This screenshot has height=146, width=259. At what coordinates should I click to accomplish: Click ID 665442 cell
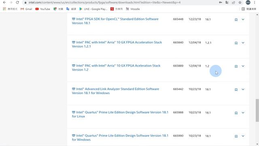pos(178,89)
